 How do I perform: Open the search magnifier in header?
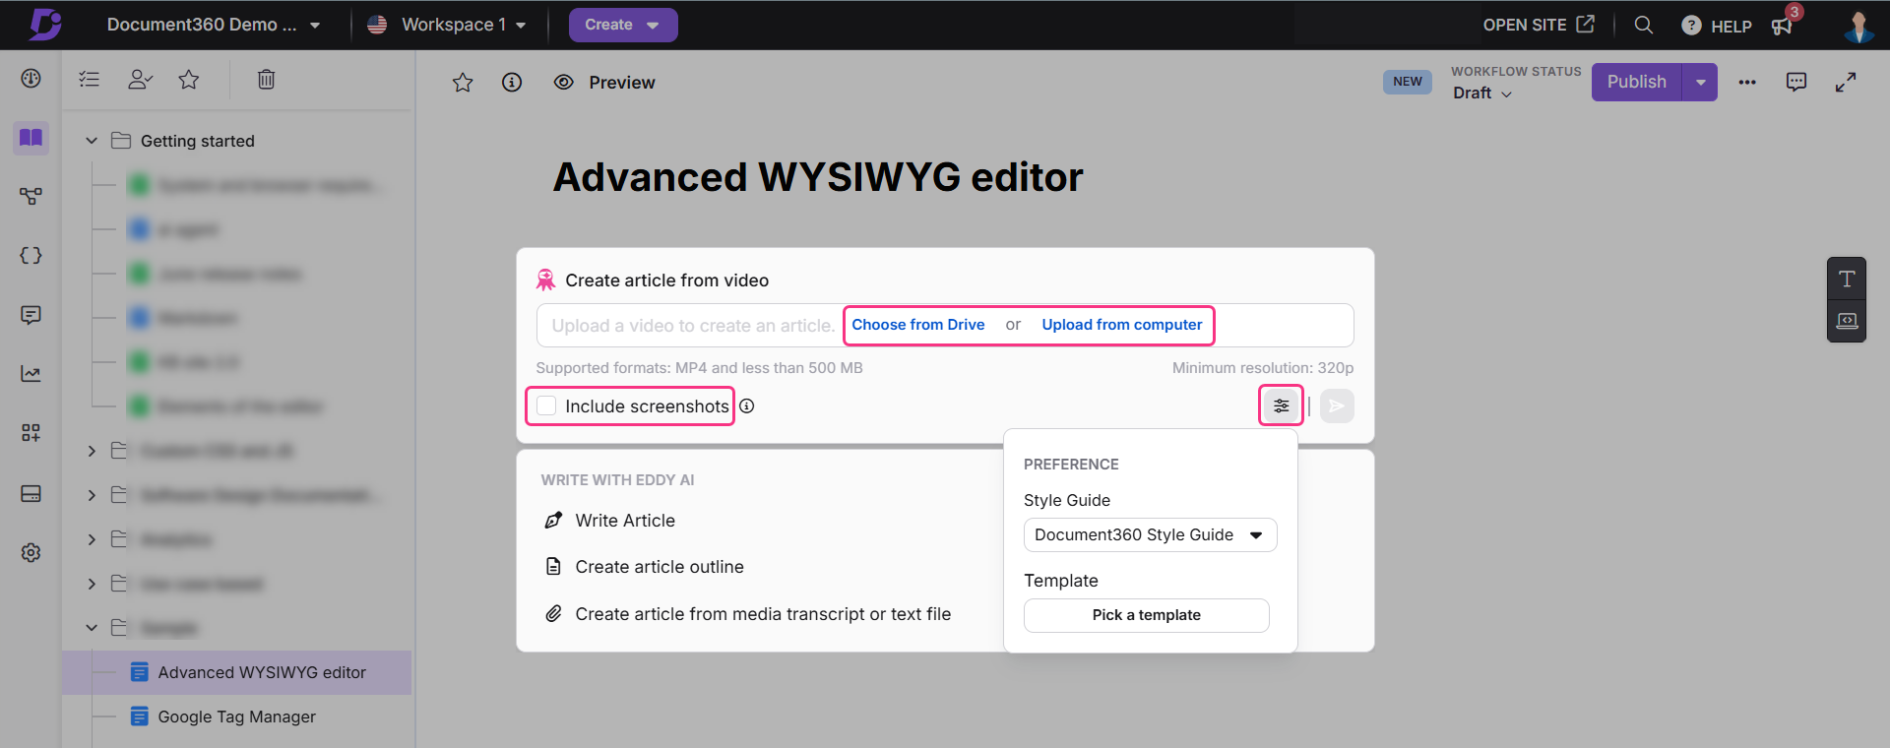(x=1643, y=26)
